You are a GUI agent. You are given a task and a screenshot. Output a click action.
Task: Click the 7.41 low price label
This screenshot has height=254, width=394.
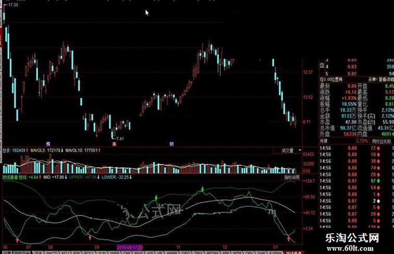pyautogui.click(x=120, y=138)
